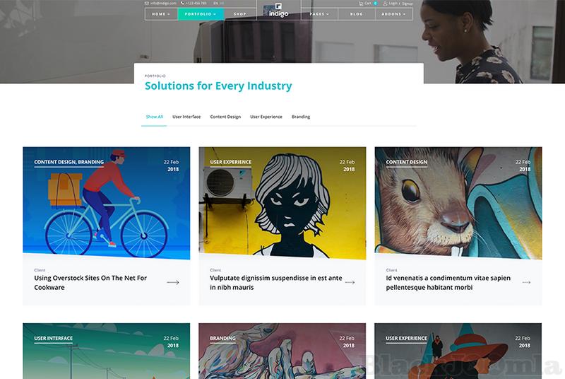565x379 pixels.
Task: Click arrow icon on Cookware project card
Action: 173,282
